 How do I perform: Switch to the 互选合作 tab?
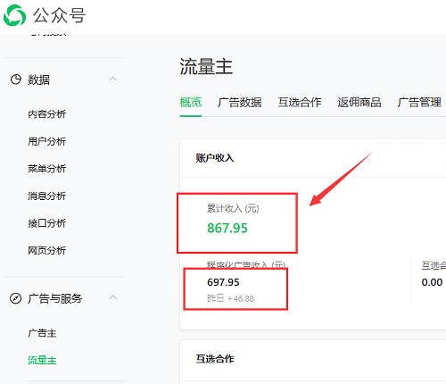pyautogui.click(x=300, y=102)
